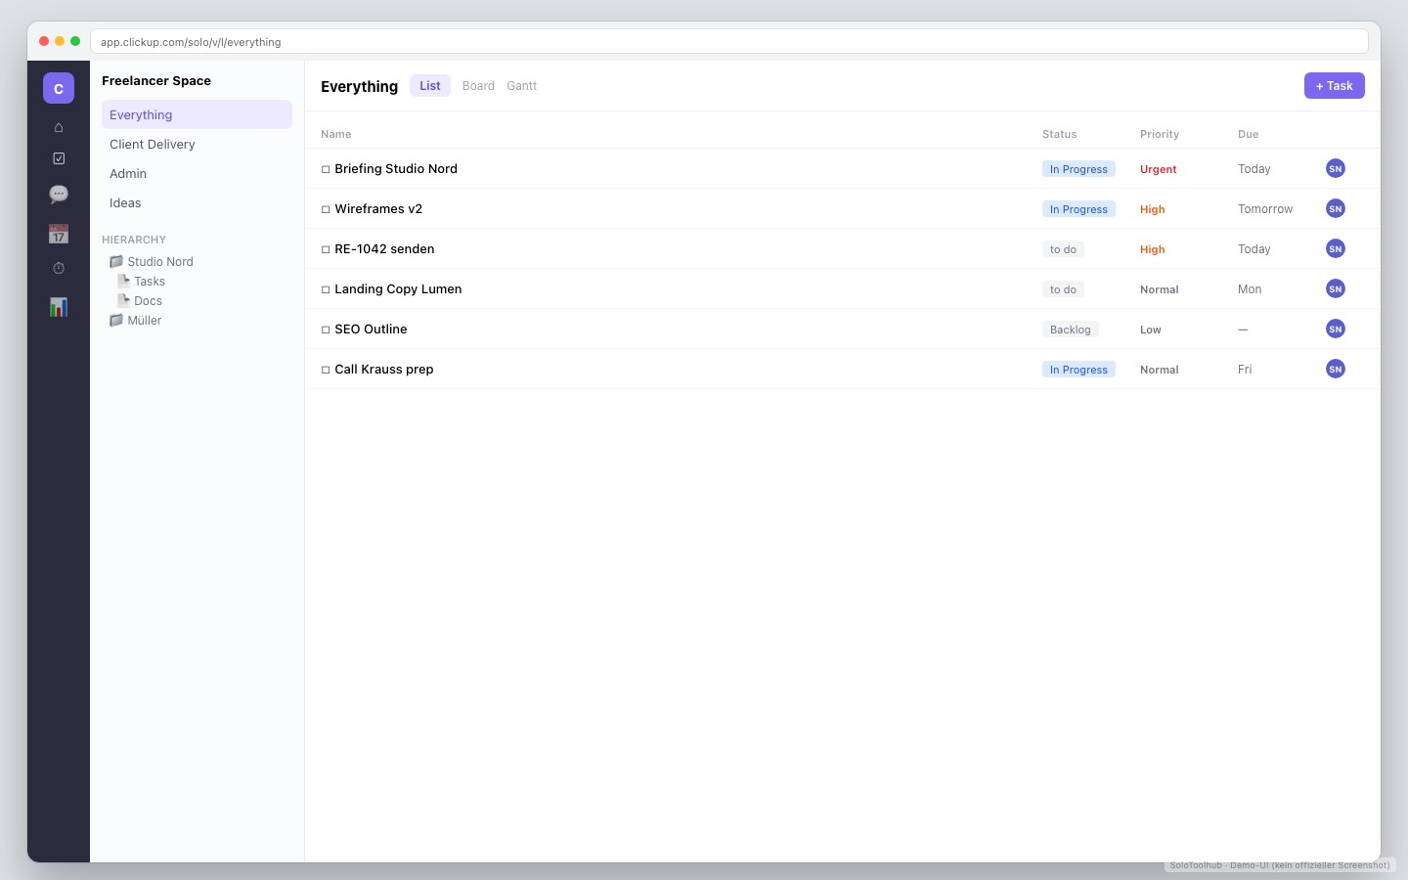Image resolution: width=1408 pixels, height=880 pixels.
Task: Edit the Tomorrow due date of Wireframes v2
Action: [1265, 209]
